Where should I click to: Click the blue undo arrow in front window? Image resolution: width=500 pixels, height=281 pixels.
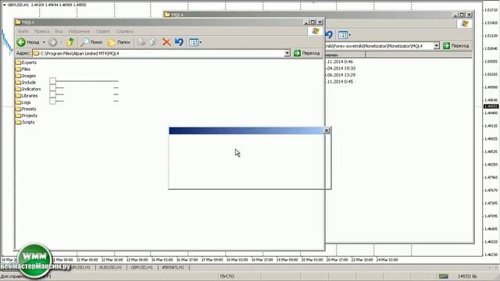pos(179,42)
